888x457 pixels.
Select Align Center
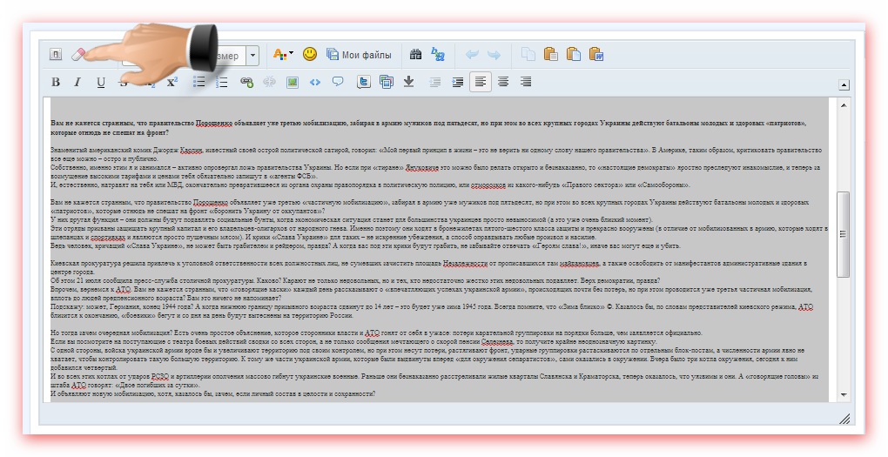point(503,82)
